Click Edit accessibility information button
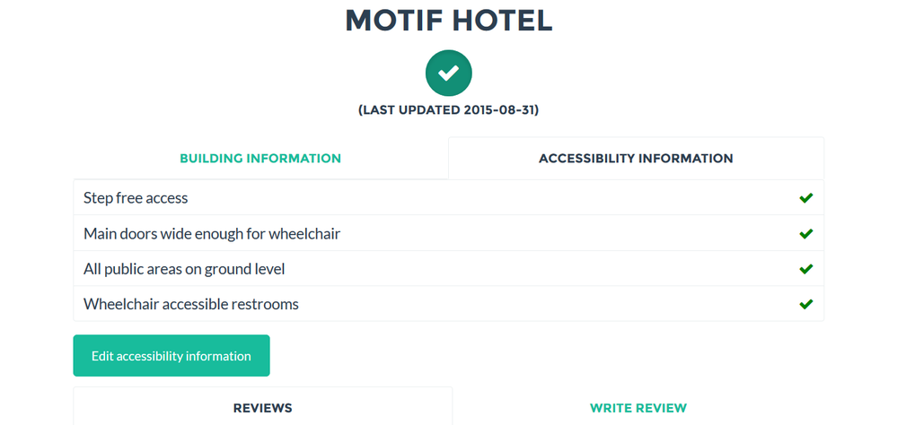 pyautogui.click(x=171, y=356)
